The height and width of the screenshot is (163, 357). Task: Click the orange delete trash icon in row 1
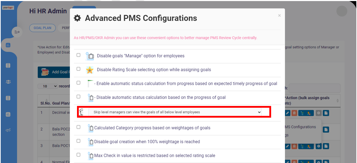pyautogui.click(x=294, y=113)
